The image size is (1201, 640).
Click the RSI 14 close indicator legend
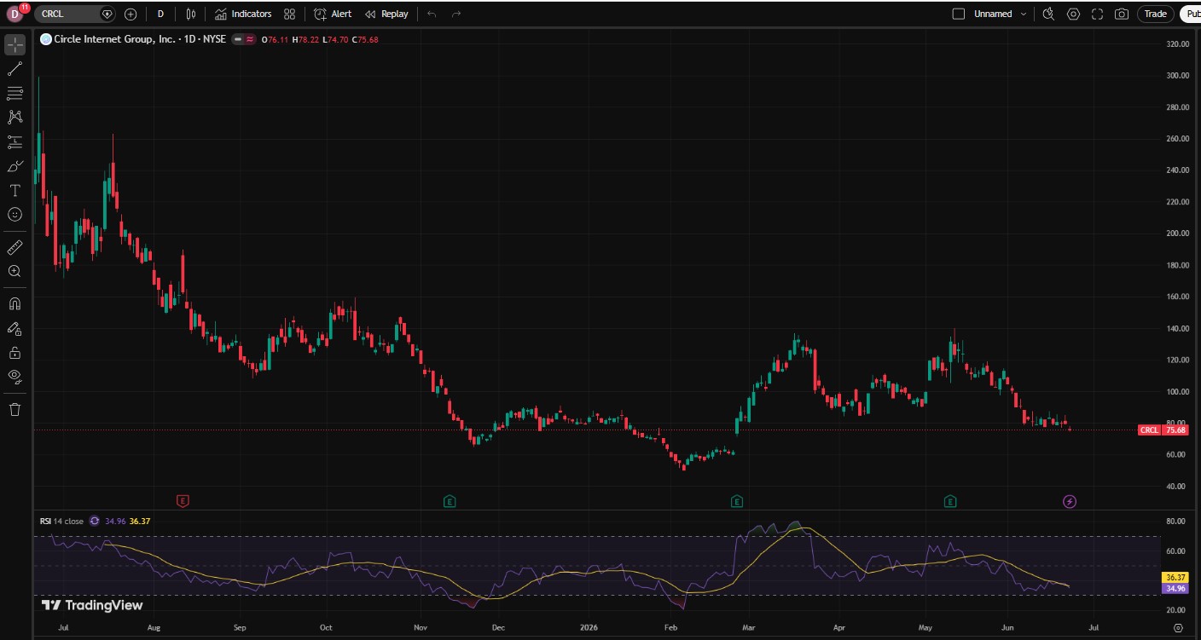pyautogui.click(x=61, y=521)
